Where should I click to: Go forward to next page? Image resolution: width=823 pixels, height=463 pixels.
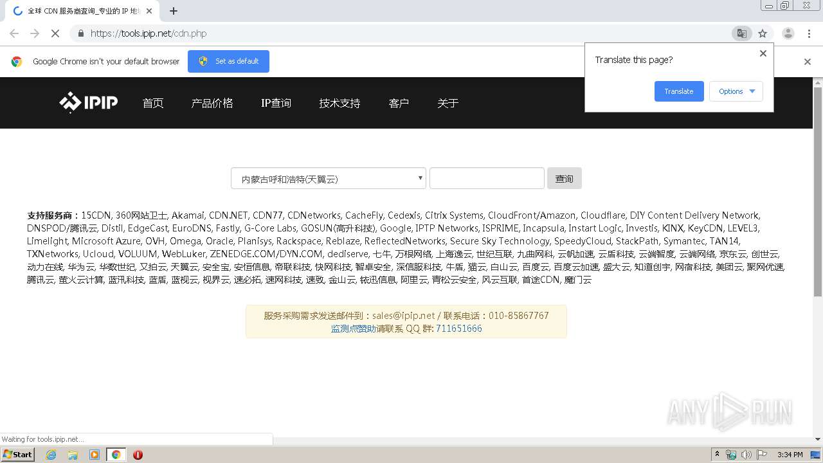[35, 33]
